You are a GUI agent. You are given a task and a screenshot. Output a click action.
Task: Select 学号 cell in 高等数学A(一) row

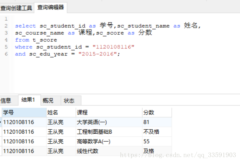pos(24,141)
